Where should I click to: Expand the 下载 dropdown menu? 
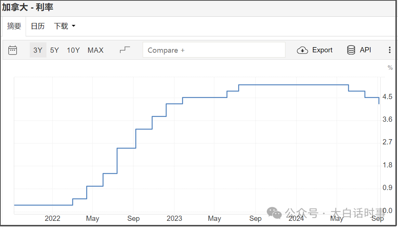pos(65,26)
